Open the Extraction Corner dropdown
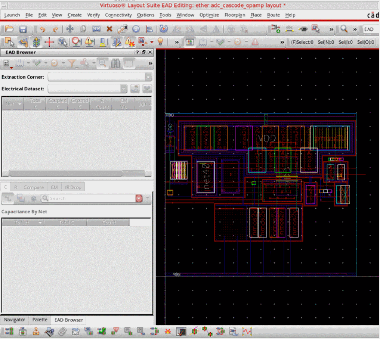380x339 pixels. pyautogui.click(x=148, y=77)
